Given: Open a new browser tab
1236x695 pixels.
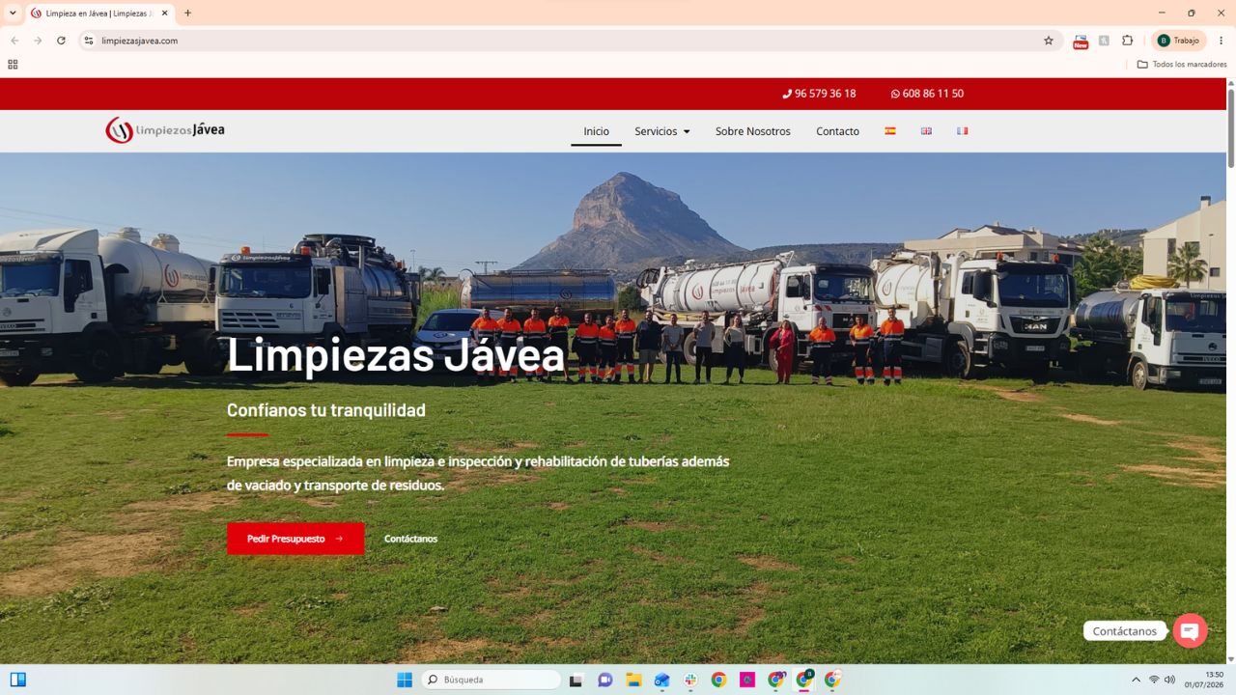Looking at the screenshot, I should click(187, 13).
